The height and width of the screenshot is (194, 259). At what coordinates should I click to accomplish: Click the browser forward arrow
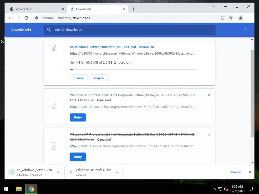coord(18,18)
